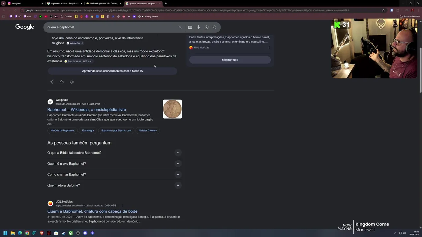Click 'Aprofunde seus conhecimentos com o Modo IA'
Screen dimensions: 422x237
[112, 71]
